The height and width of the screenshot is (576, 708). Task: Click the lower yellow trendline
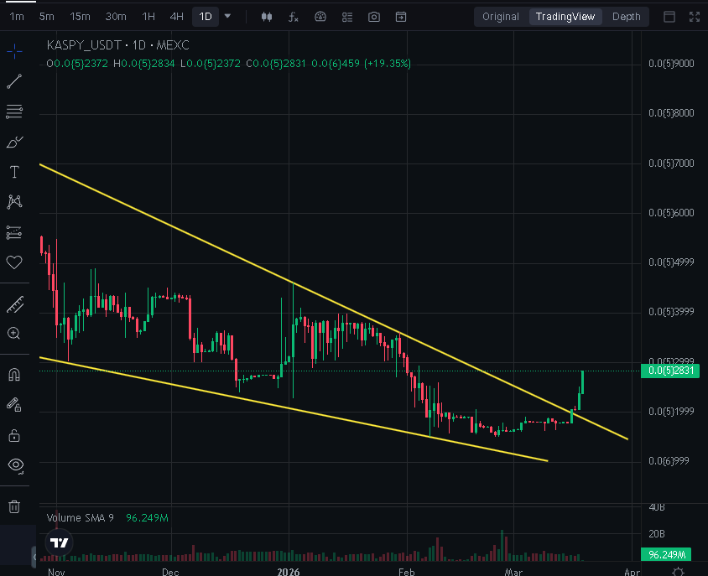[x=294, y=409]
